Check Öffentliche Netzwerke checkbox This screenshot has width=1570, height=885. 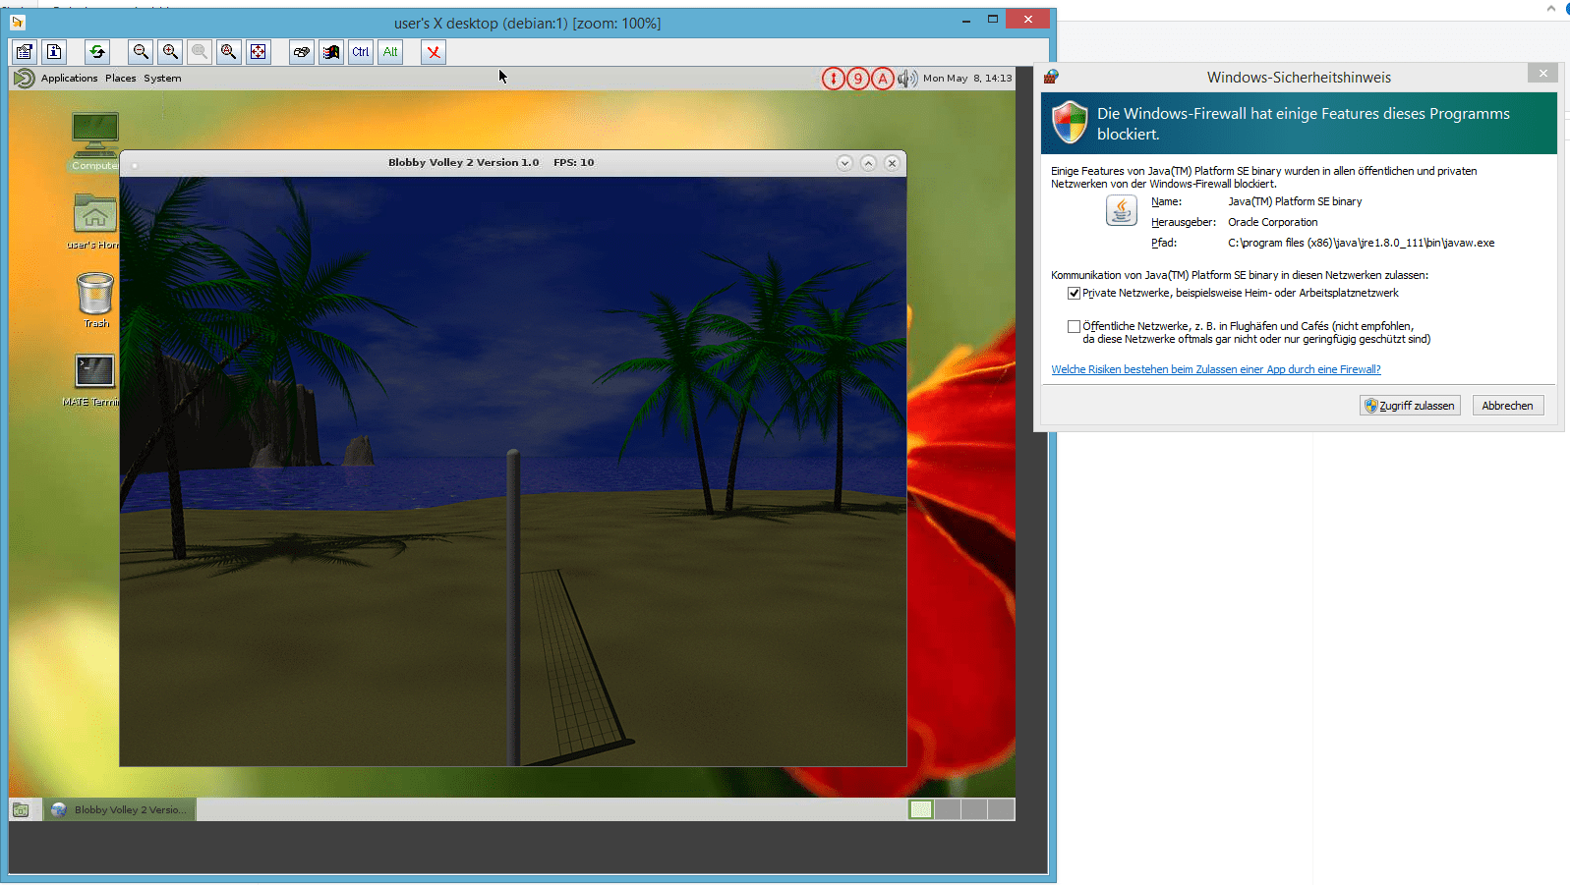tap(1074, 326)
